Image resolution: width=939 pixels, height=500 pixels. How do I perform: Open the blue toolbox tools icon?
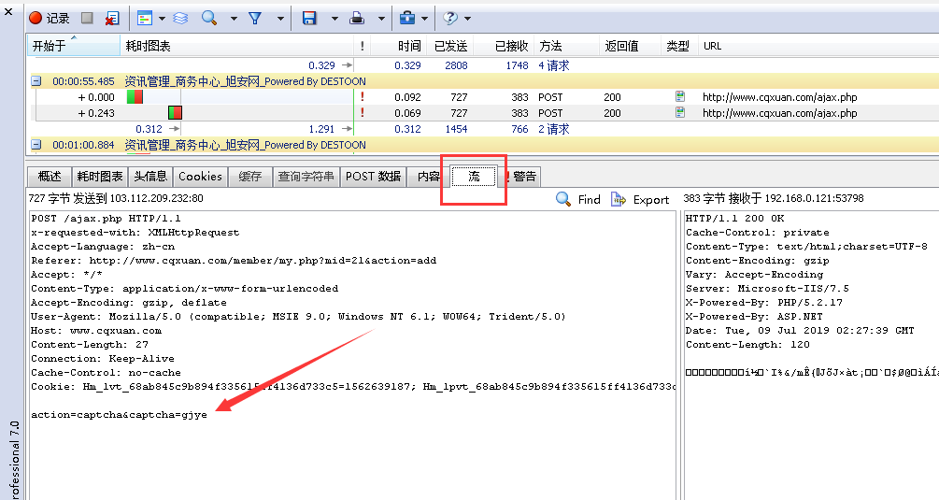click(407, 18)
